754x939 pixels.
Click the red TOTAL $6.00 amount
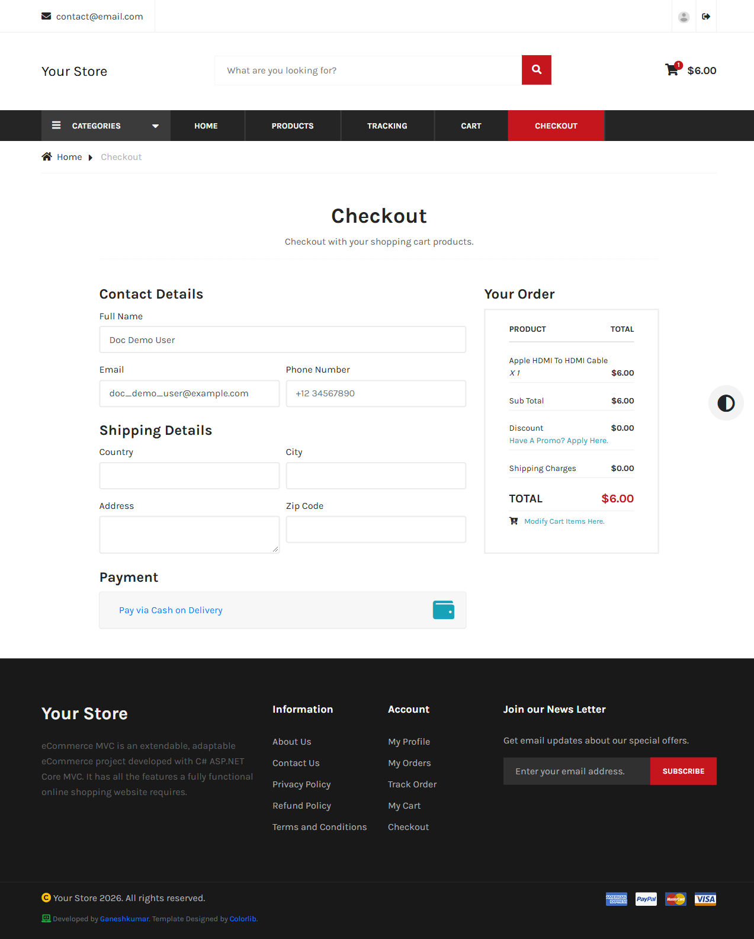tap(618, 499)
